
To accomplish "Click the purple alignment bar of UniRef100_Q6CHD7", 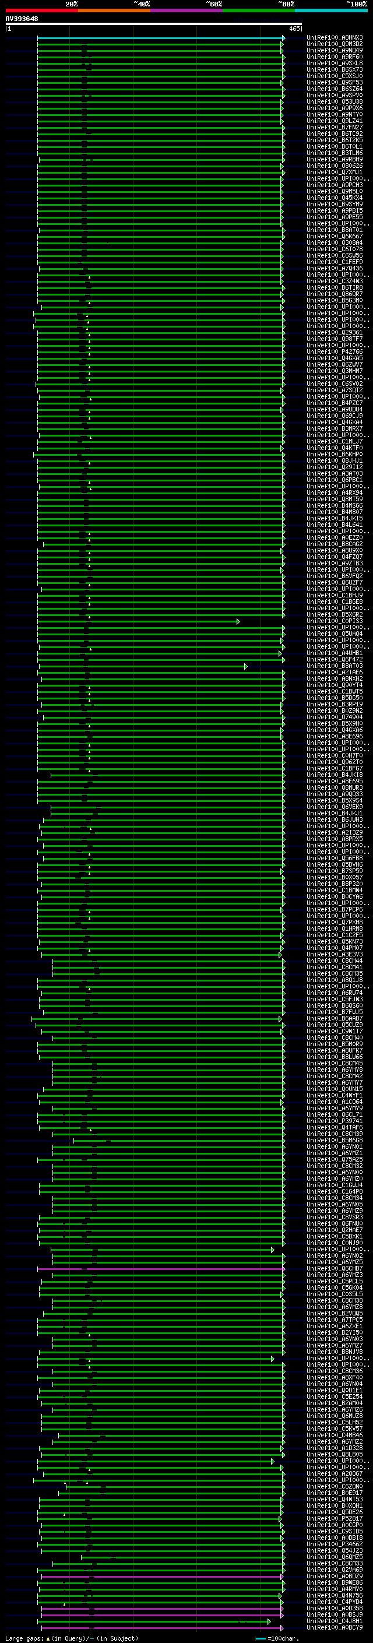I will (161, 1269).
